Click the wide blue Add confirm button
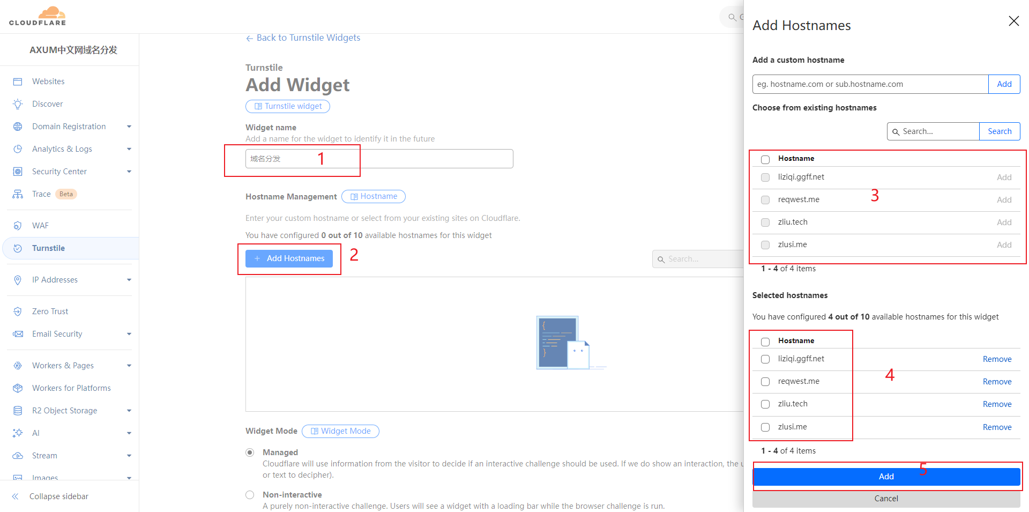Screen dimensions: 1029x512 886,477
